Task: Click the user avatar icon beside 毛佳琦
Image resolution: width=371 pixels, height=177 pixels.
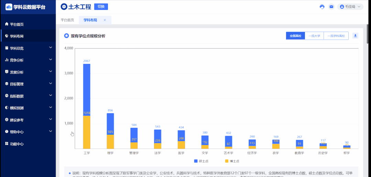Action: coord(342,7)
